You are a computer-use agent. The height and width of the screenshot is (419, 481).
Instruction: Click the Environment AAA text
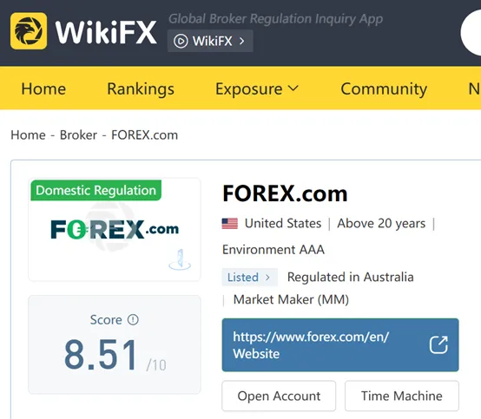(273, 250)
